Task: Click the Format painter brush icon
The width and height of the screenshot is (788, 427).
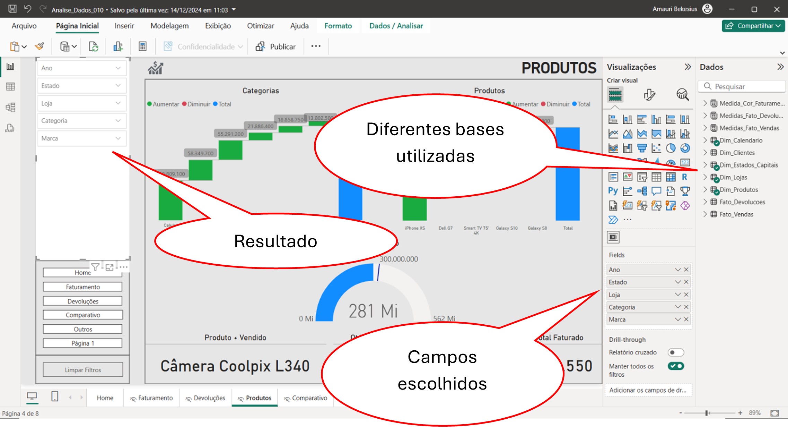Action: pyautogui.click(x=40, y=46)
